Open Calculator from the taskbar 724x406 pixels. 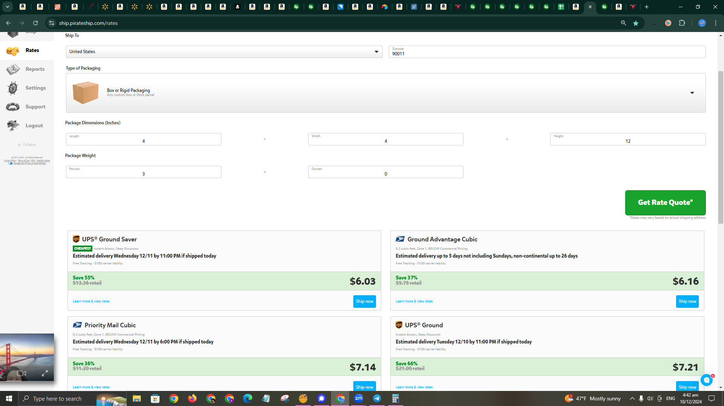coord(395,398)
